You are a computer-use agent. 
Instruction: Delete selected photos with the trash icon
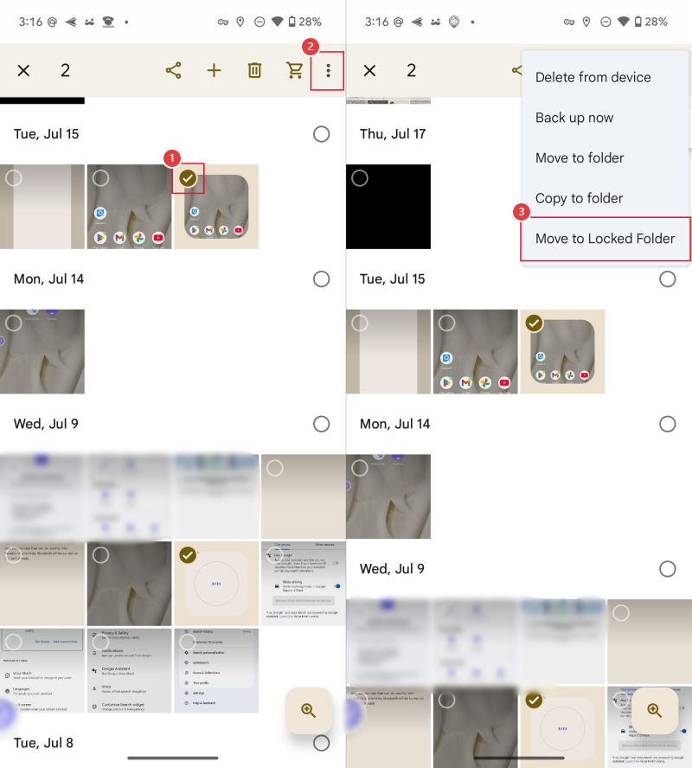tap(253, 70)
